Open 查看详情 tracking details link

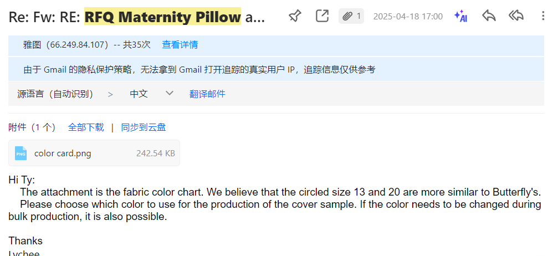click(x=180, y=45)
